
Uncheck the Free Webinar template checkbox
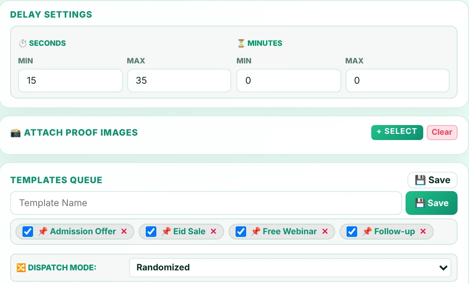[241, 232]
